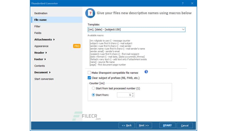Expand the Document submenu arrow
Screen dimensions: 227x131
click(x=50, y=73)
